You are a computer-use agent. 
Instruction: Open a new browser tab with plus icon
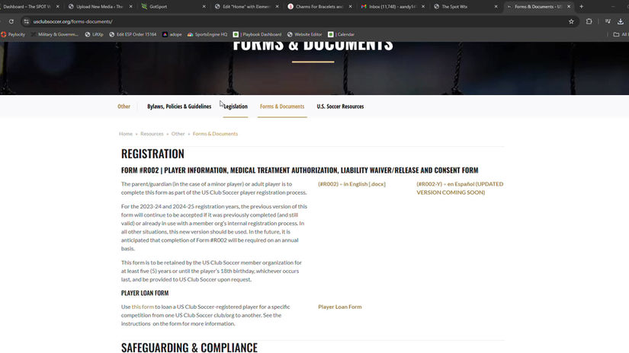[x=581, y=6]
